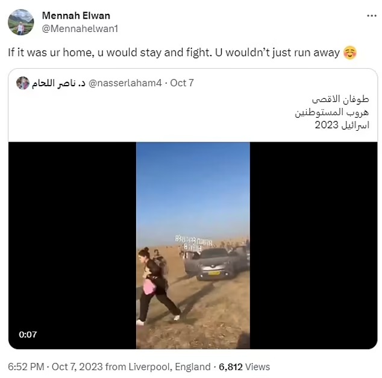Open the three-dot more options menu
This screenshot has width=382, height=378.
click(372, 16)
